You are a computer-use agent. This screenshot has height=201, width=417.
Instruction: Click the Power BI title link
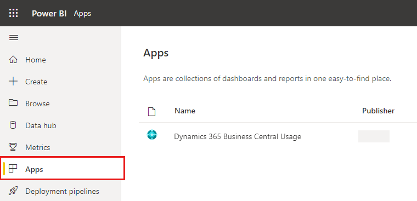tap(49, 14)
